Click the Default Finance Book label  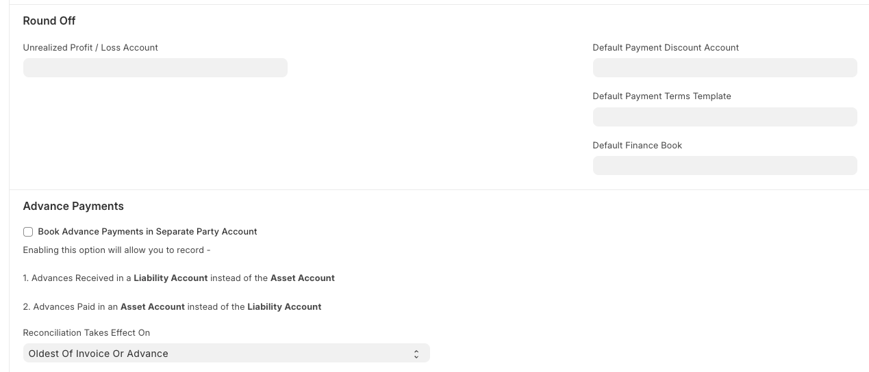pyautogui.click(x=637, y=146)
